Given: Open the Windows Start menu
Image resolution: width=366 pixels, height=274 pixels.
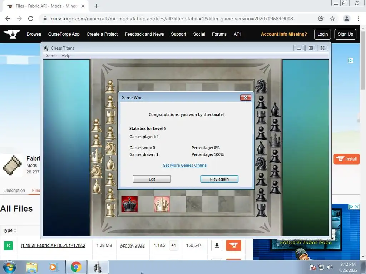Looking at the screenshot, I should click(10, 267).
